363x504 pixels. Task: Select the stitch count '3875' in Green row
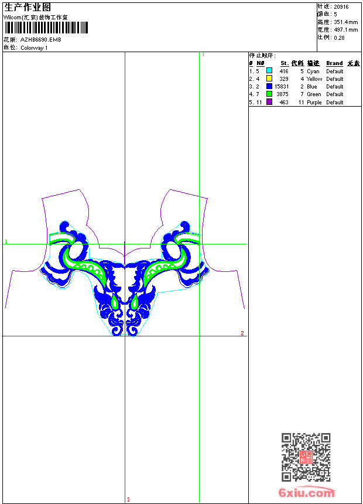(282, 94)
